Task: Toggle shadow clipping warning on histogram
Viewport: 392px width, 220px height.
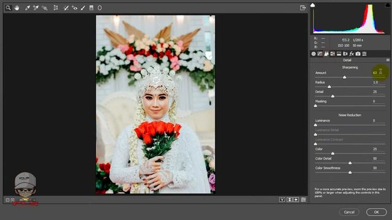Action: coord(312,5)
